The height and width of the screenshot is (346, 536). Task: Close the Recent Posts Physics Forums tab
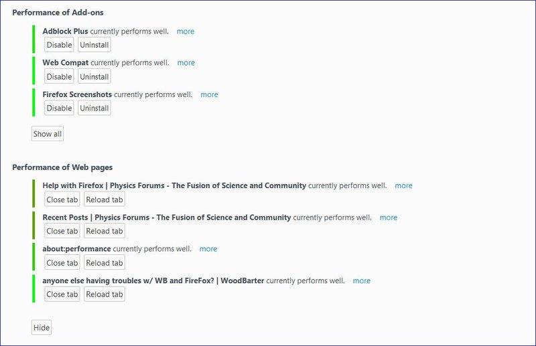62,231
